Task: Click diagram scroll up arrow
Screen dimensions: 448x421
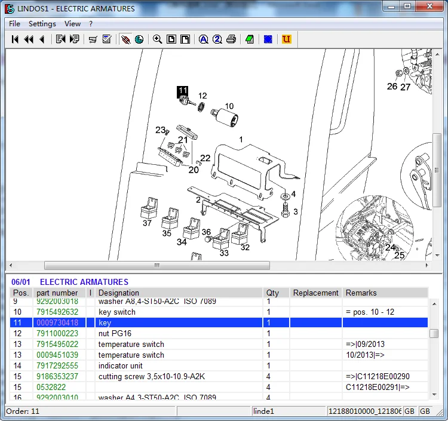Action: pos(437,54)
